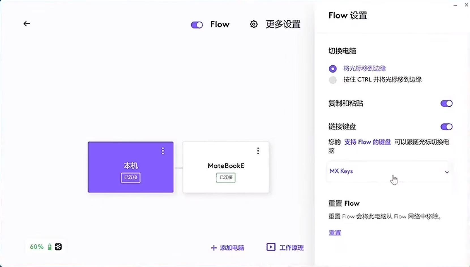Click the plus icon for 添加电脑
Image resolution: width=470 pixels, height=267 pixels.
pos(214,248)
